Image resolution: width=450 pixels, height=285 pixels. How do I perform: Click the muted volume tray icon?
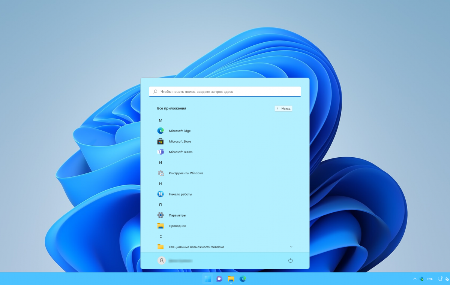pyautogui.click(x=446, y=279)
